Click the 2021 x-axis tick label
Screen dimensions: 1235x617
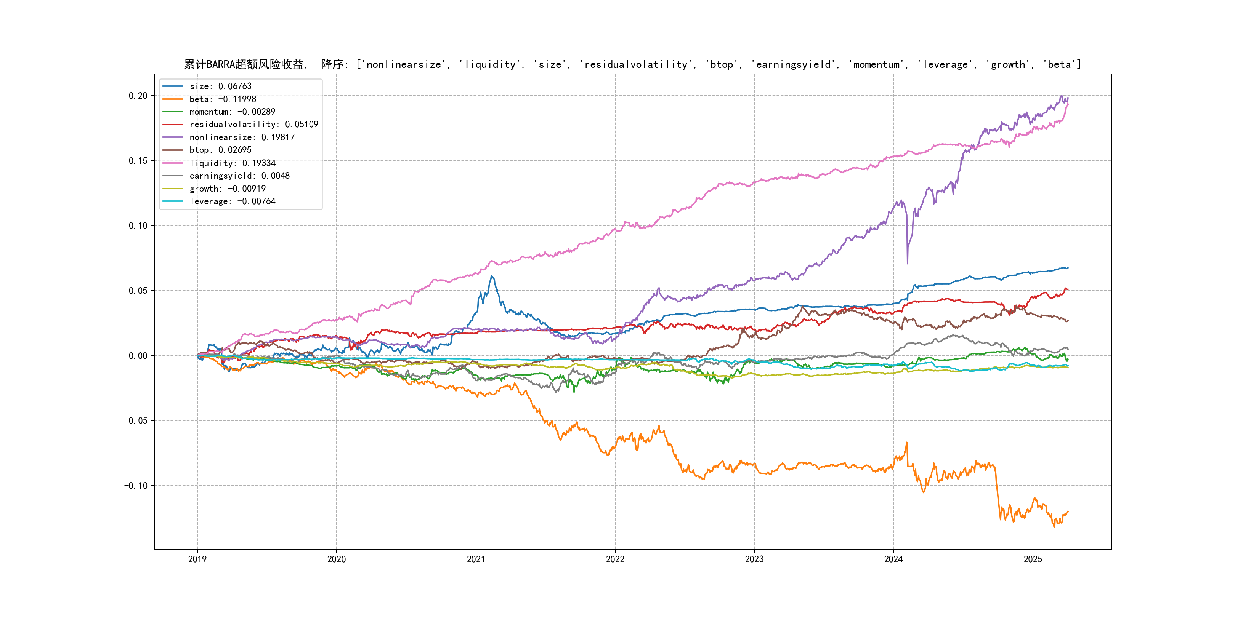coord(476,559)
